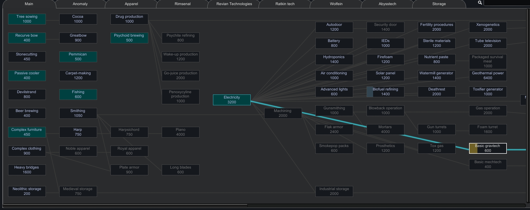Click the vertical scrollbar on the right edge
Screen dimensions: 530x210
coord(528,106)
